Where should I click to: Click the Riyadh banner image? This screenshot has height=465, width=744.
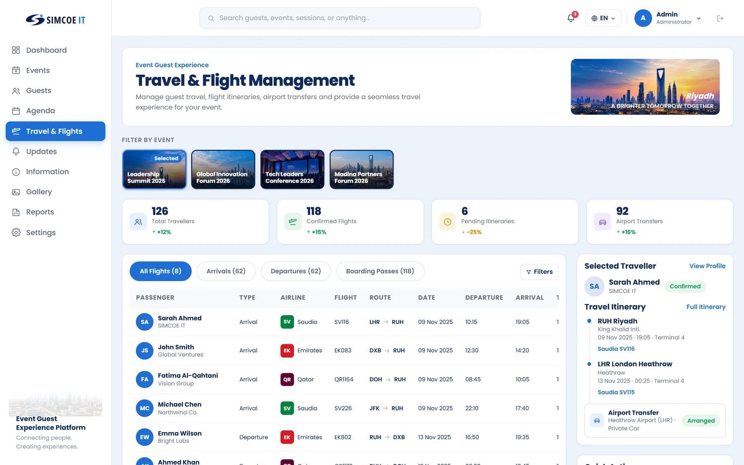coord(645,87)
